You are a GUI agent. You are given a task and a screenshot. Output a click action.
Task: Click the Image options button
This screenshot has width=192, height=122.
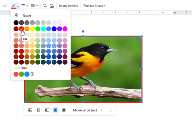(68, 5)
